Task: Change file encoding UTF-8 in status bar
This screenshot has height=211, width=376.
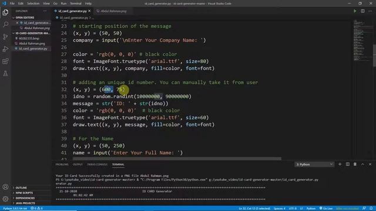Action: coord(293,209)
